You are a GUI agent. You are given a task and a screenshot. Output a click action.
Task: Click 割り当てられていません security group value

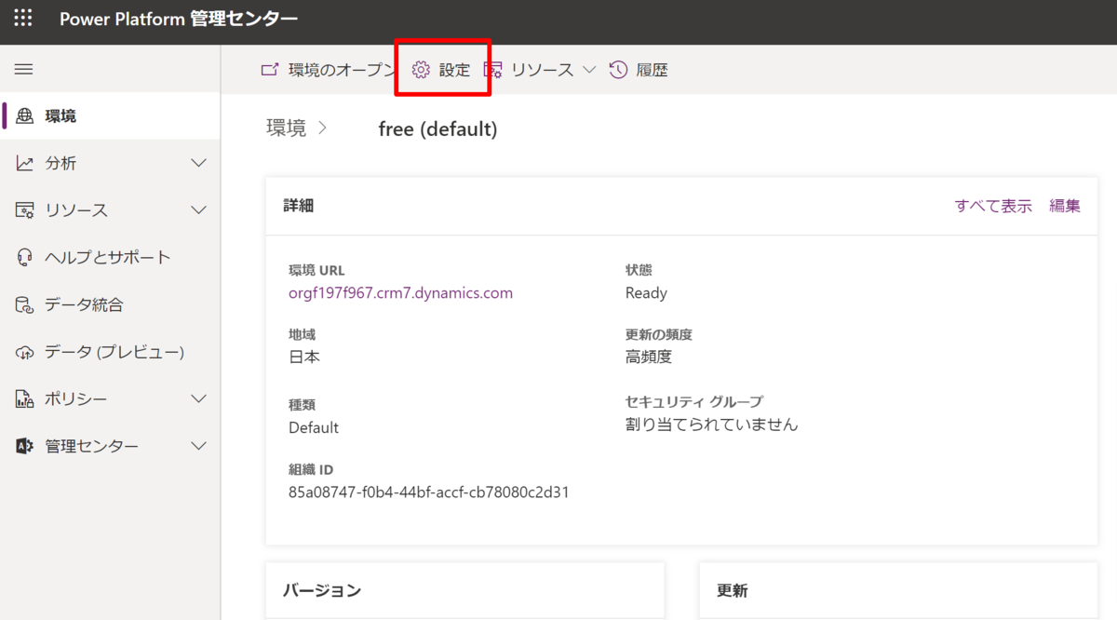coord(712,425)
